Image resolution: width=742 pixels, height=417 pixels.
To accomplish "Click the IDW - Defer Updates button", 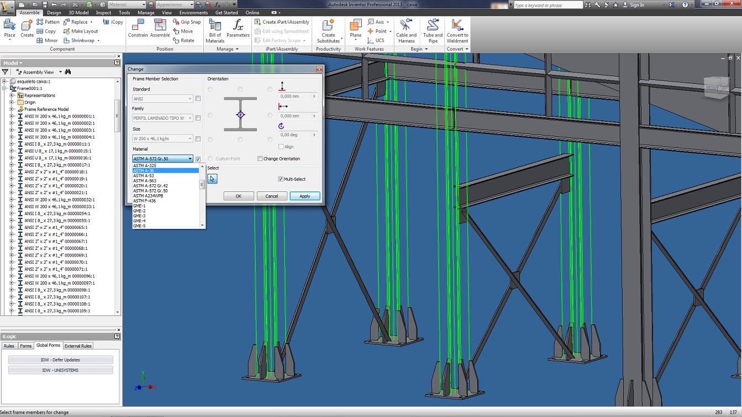I will point(61,360).
